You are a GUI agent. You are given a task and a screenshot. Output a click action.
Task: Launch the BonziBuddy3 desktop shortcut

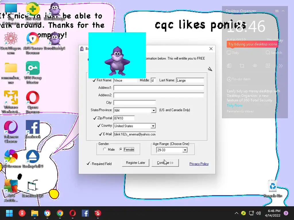[55, 11]
